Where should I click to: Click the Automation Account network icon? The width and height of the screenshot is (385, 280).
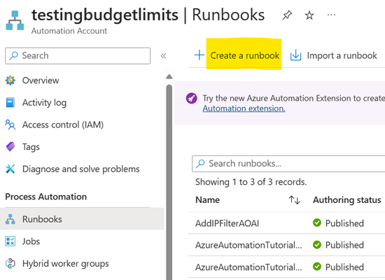pos(15,20)
